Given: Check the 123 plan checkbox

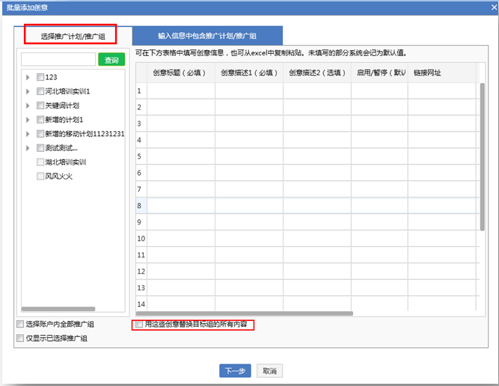Looking at the screenshot, I should tap(40, 77).
